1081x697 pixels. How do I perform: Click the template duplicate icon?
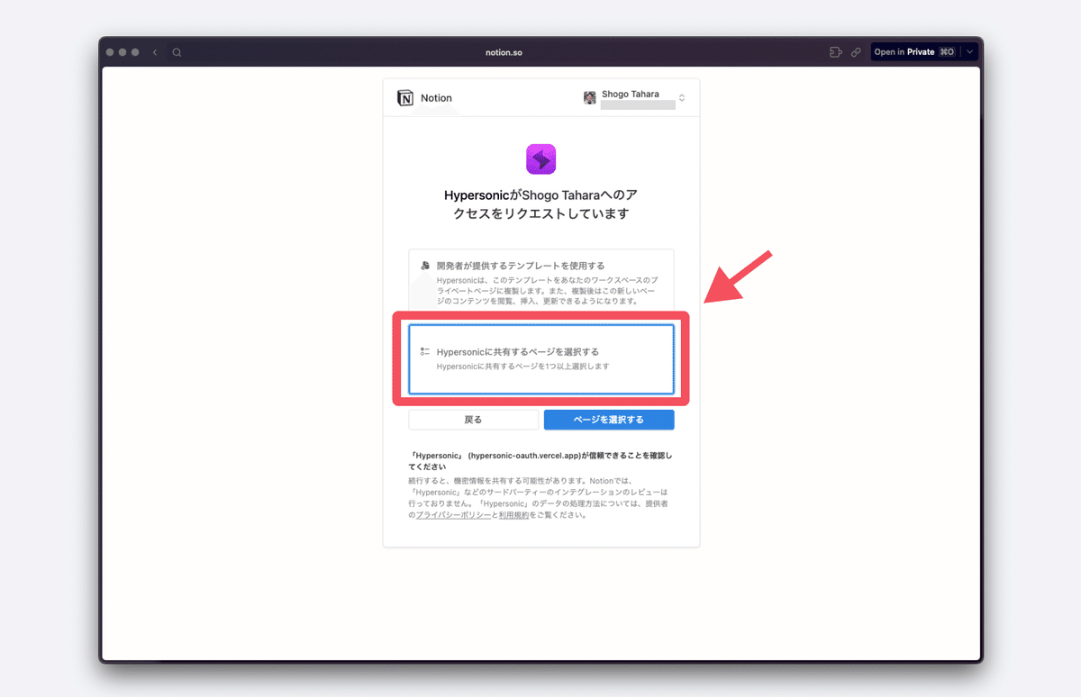pos(425,266)
